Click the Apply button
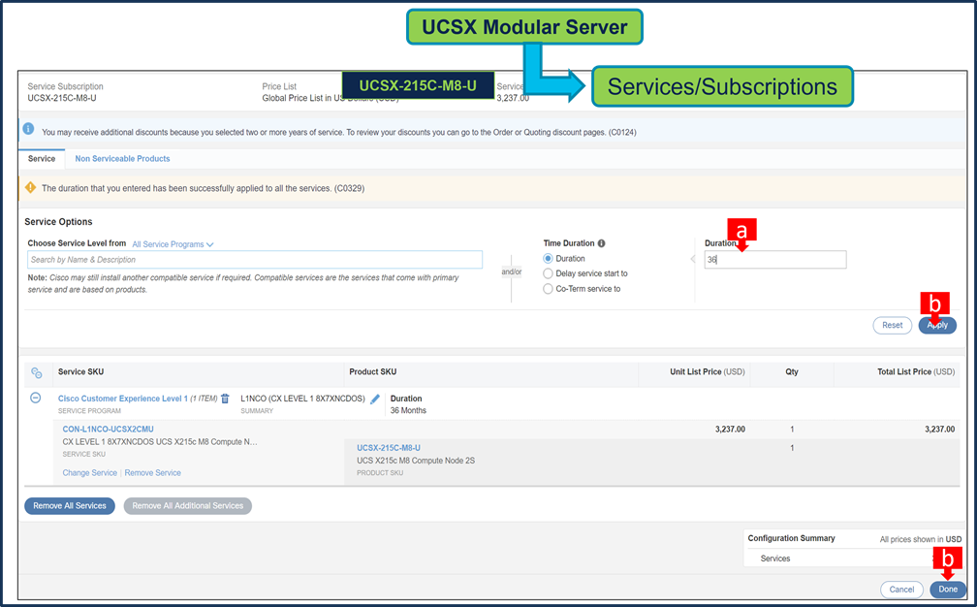 coord(937,325)
